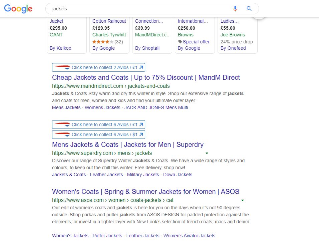Click the star rating on Cotton Raincoat

click(x=103, y=42)
